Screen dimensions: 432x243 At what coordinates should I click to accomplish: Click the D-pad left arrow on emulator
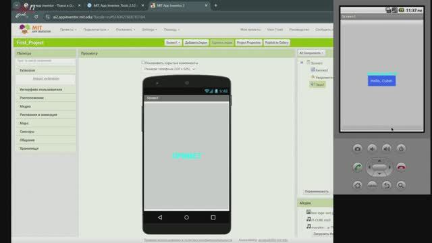coord(369,167)
